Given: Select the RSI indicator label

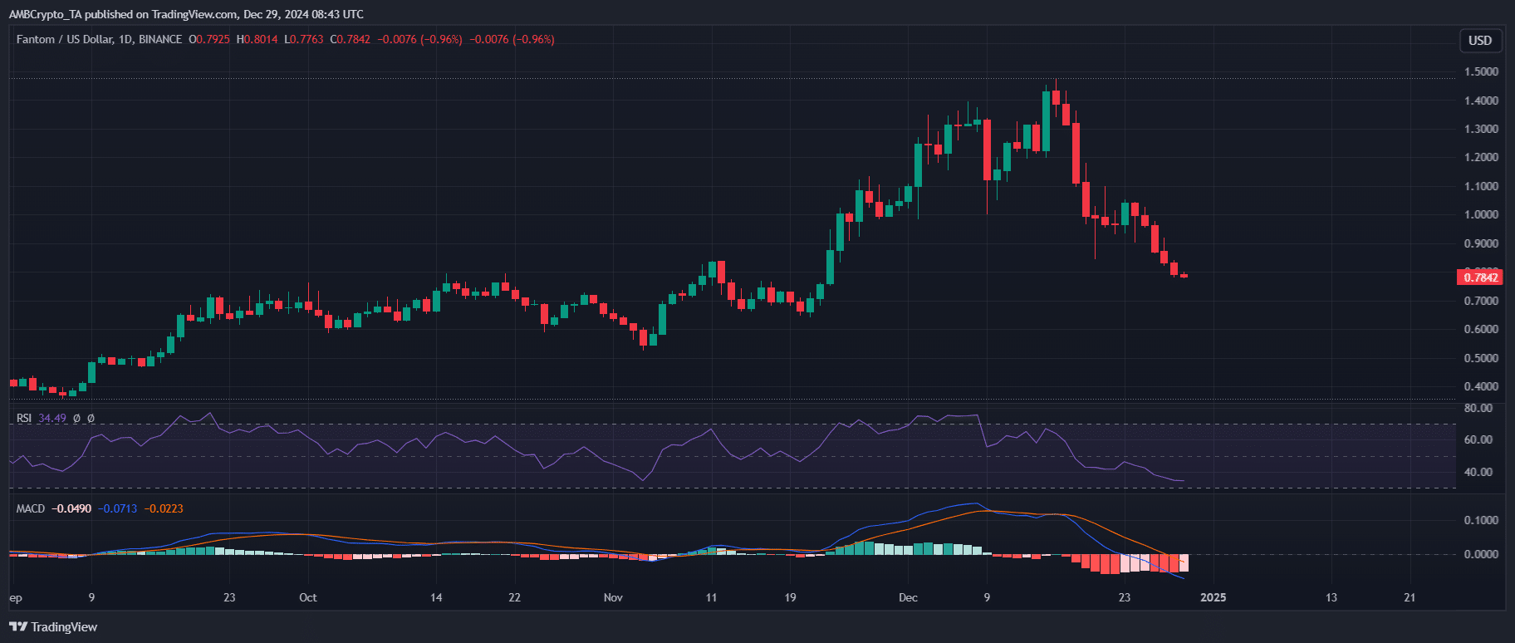Looking at the screenshot, I should (24, 418).
